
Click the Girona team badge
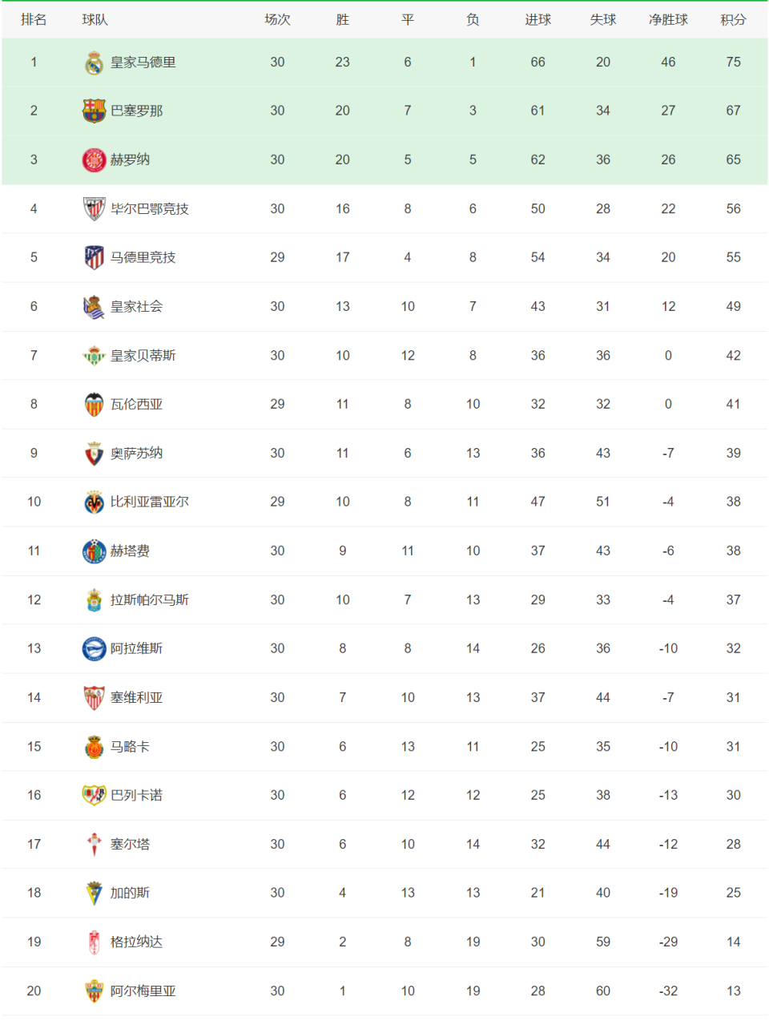pyautogui.click(x=94, y=159)
